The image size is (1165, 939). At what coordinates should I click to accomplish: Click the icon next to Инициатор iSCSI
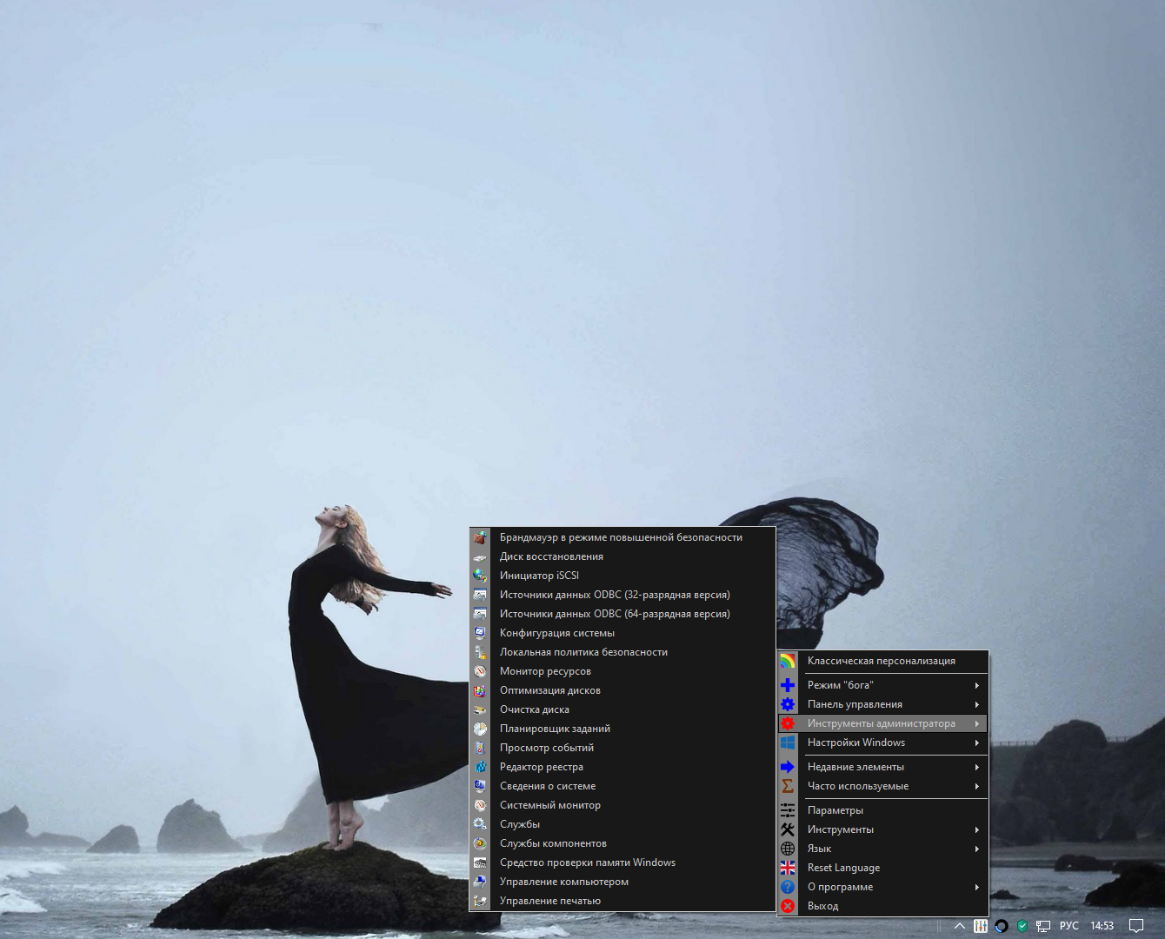pyautogui.click(x=480, y=576)
